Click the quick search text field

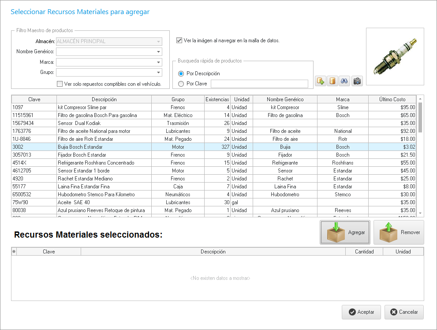coord(259,84)
